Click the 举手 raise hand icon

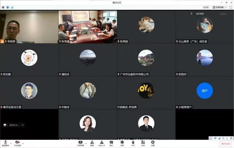click(133, 143)
